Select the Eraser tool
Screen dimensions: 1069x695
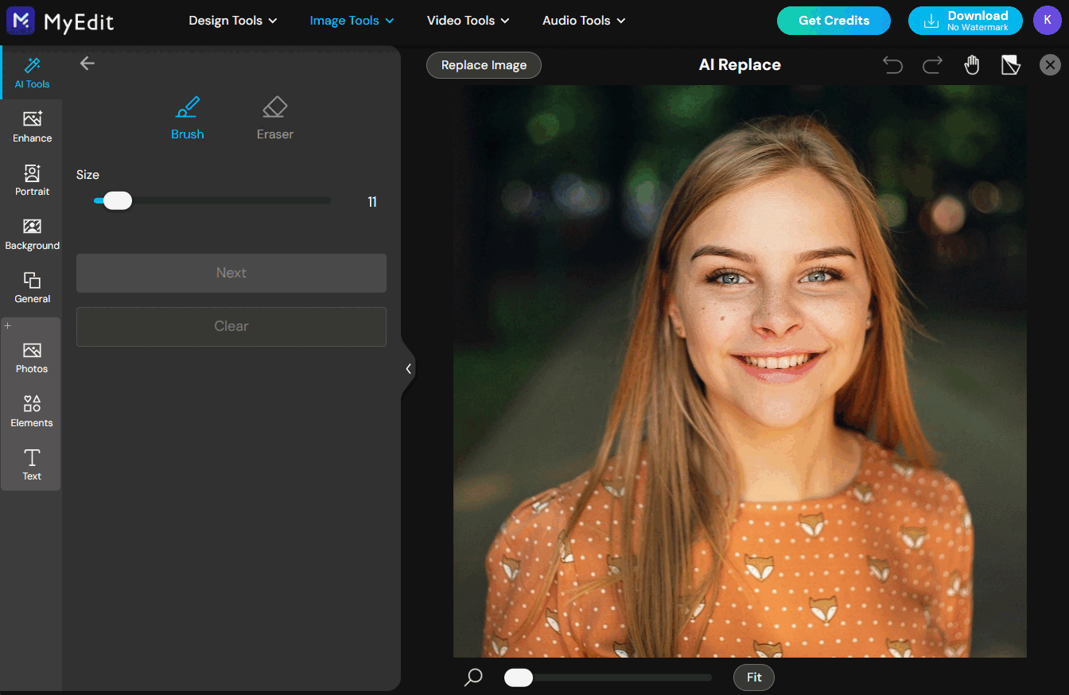pyautogui.click(x=275, y=118)
